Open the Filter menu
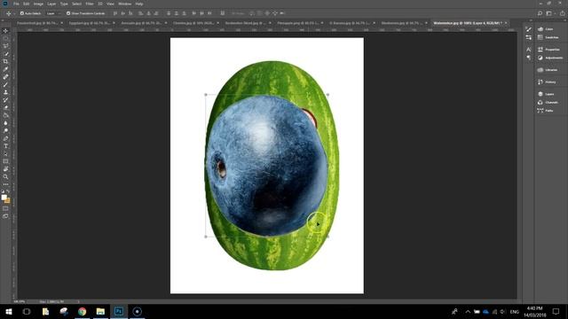568x319 pixels. click(89, 4)
